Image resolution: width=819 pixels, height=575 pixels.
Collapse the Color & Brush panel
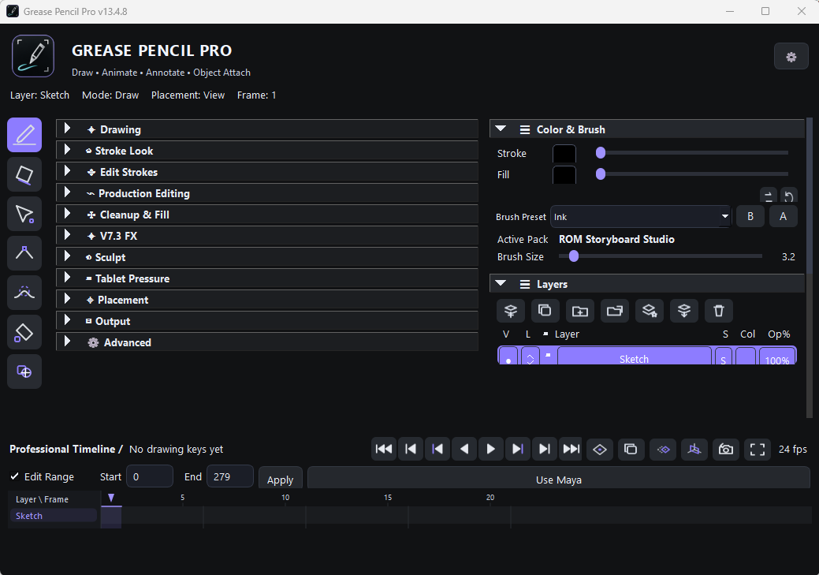click(x=501, y=129)
